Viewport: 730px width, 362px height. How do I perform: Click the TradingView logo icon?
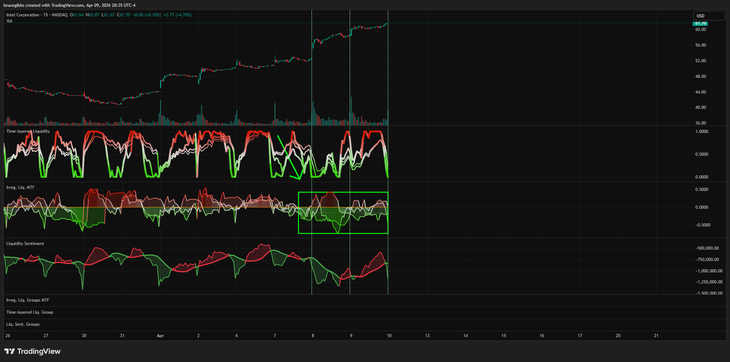(10, 351)
